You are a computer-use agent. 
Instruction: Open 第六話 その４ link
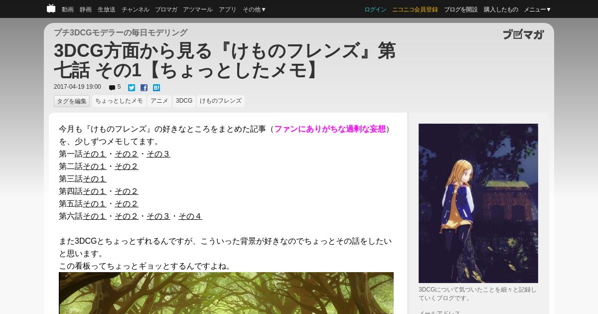click(x=190, y=216)
